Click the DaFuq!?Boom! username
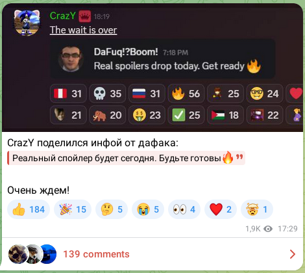The image size is (305, 273). tap(126, 52)
